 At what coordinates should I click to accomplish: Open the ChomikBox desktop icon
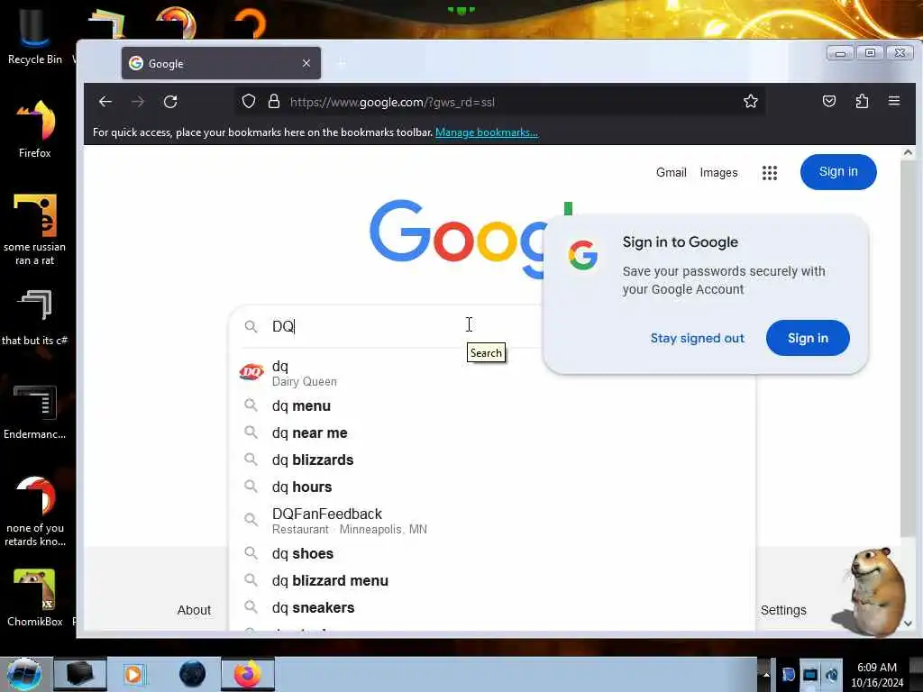pyautogui.click(x=35, y=597)
